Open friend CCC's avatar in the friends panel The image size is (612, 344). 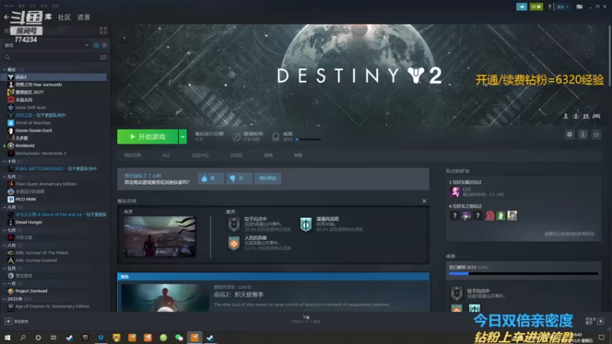click(454, 192)
